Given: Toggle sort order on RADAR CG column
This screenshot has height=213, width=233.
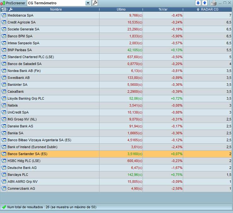Looking at the screenshot, I should (208, 9).
